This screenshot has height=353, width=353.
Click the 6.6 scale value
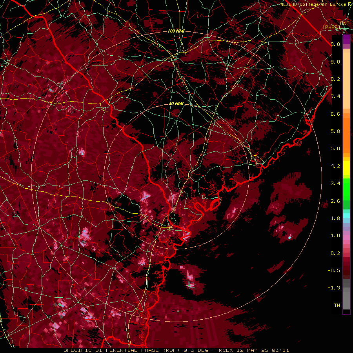pos(335,114)
